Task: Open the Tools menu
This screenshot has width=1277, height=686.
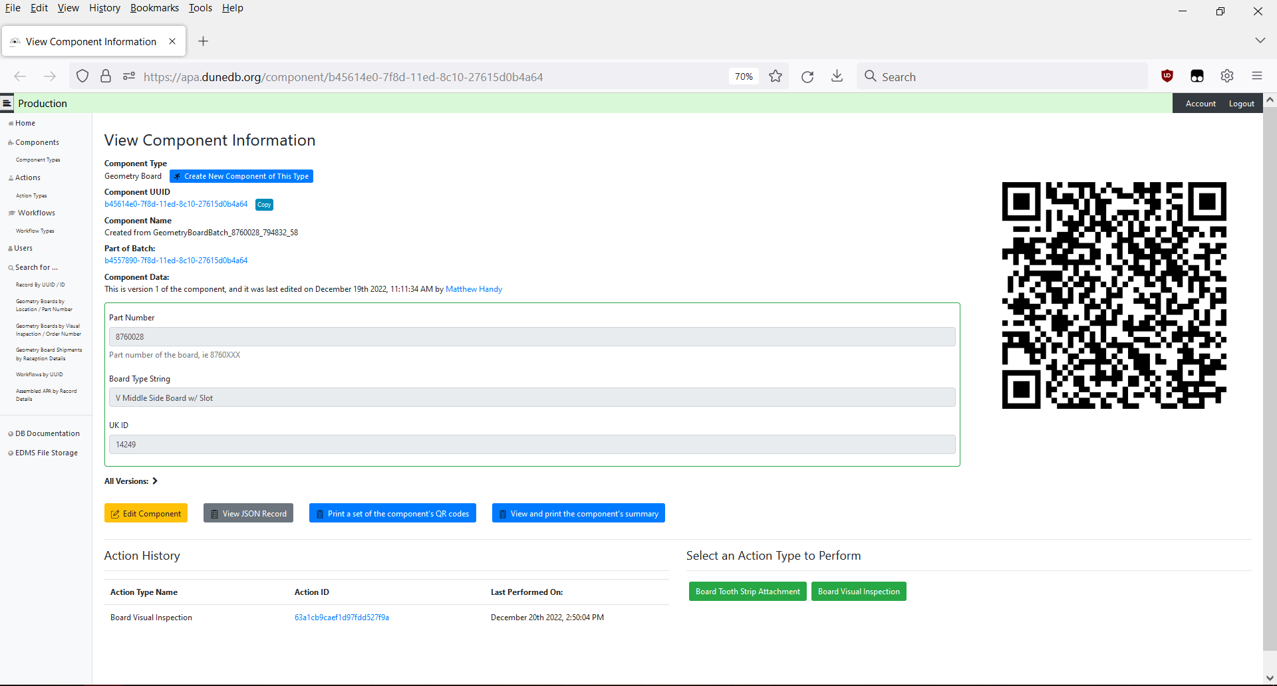Action: pyautogui.click(x=200, y=8)
